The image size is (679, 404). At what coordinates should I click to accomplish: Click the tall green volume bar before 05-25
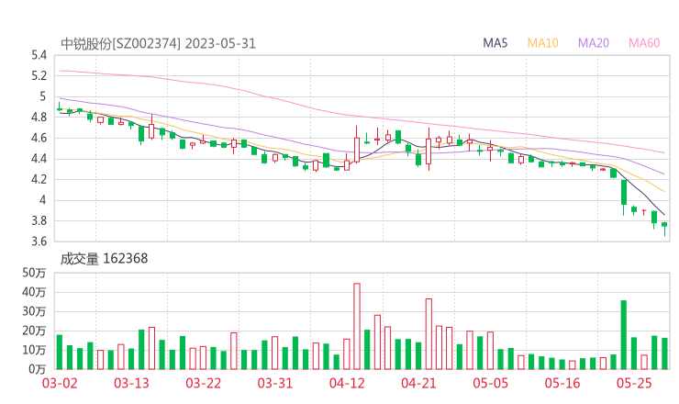click(624, 334)
